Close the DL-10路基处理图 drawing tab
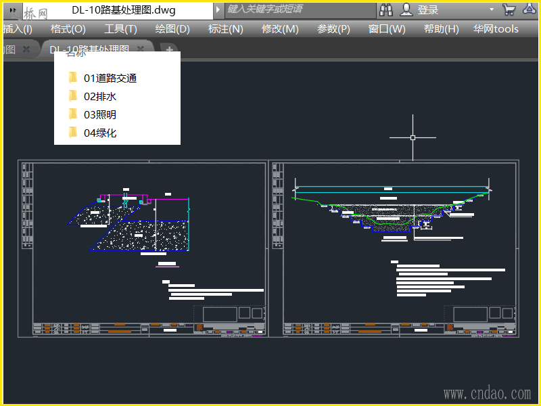The image size is (541, 406). [141, 49]
